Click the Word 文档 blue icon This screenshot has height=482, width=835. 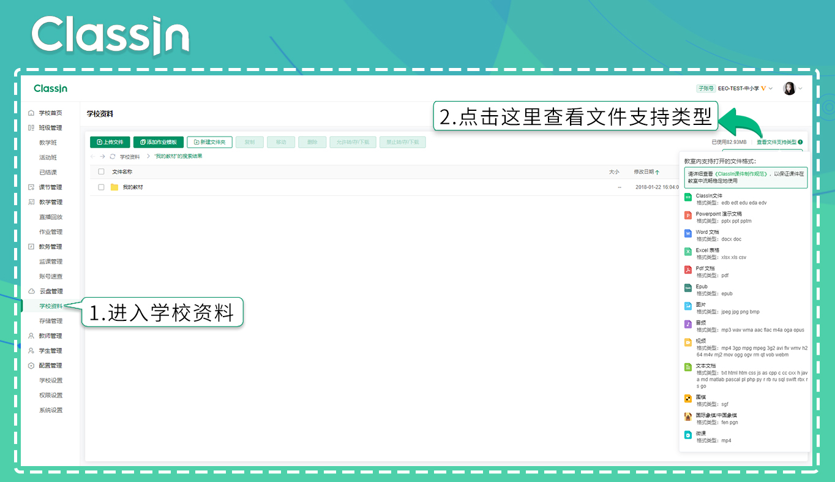tap(688, 233)
